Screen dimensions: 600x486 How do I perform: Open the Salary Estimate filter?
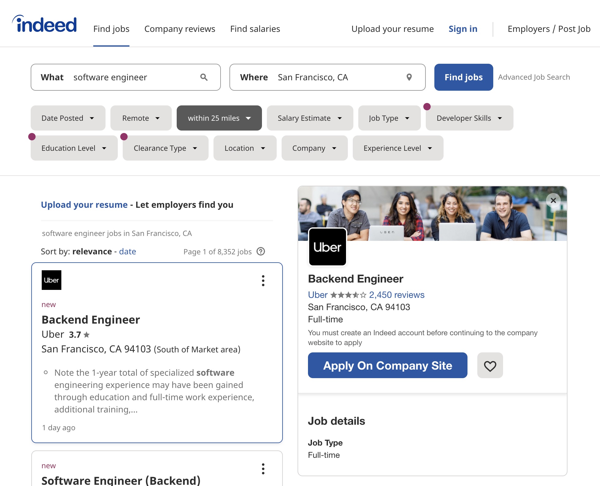click(310, 118)
